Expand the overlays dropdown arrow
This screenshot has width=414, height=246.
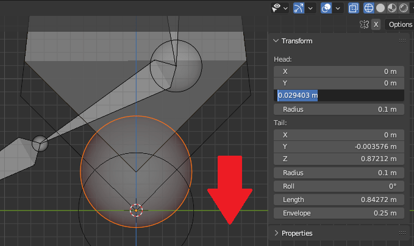(338, 8)
